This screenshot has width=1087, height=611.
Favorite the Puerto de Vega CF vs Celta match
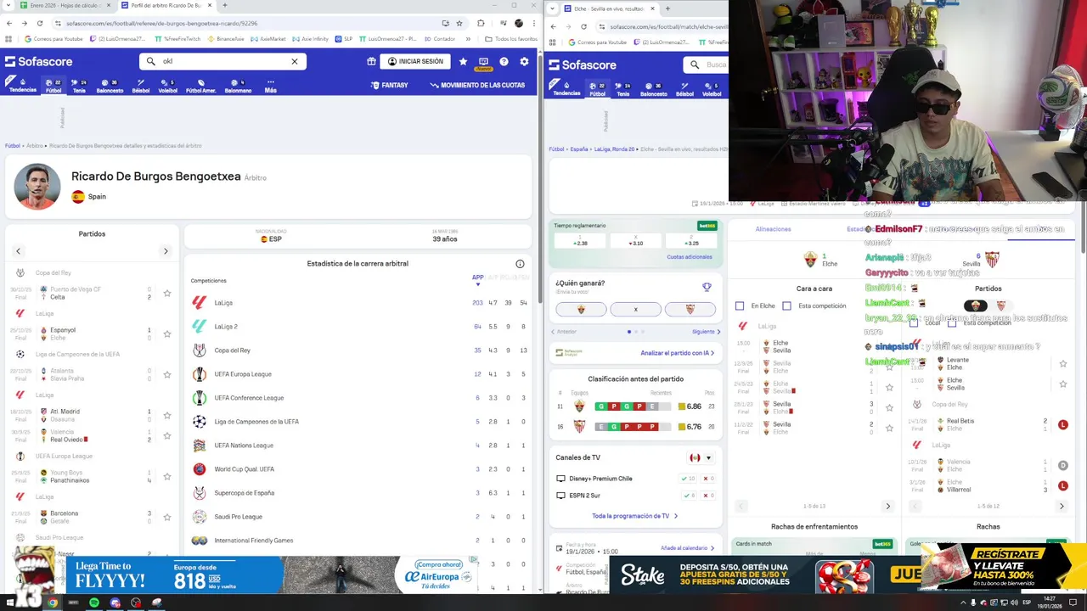pos(166,294)
